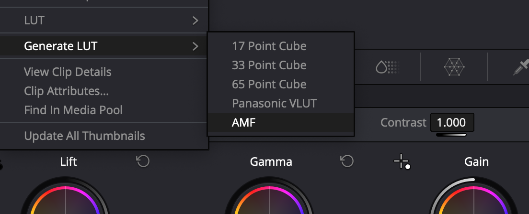Select AMF in Generate LUT submenu
This screenshot has height=214, width=529.
244,122
